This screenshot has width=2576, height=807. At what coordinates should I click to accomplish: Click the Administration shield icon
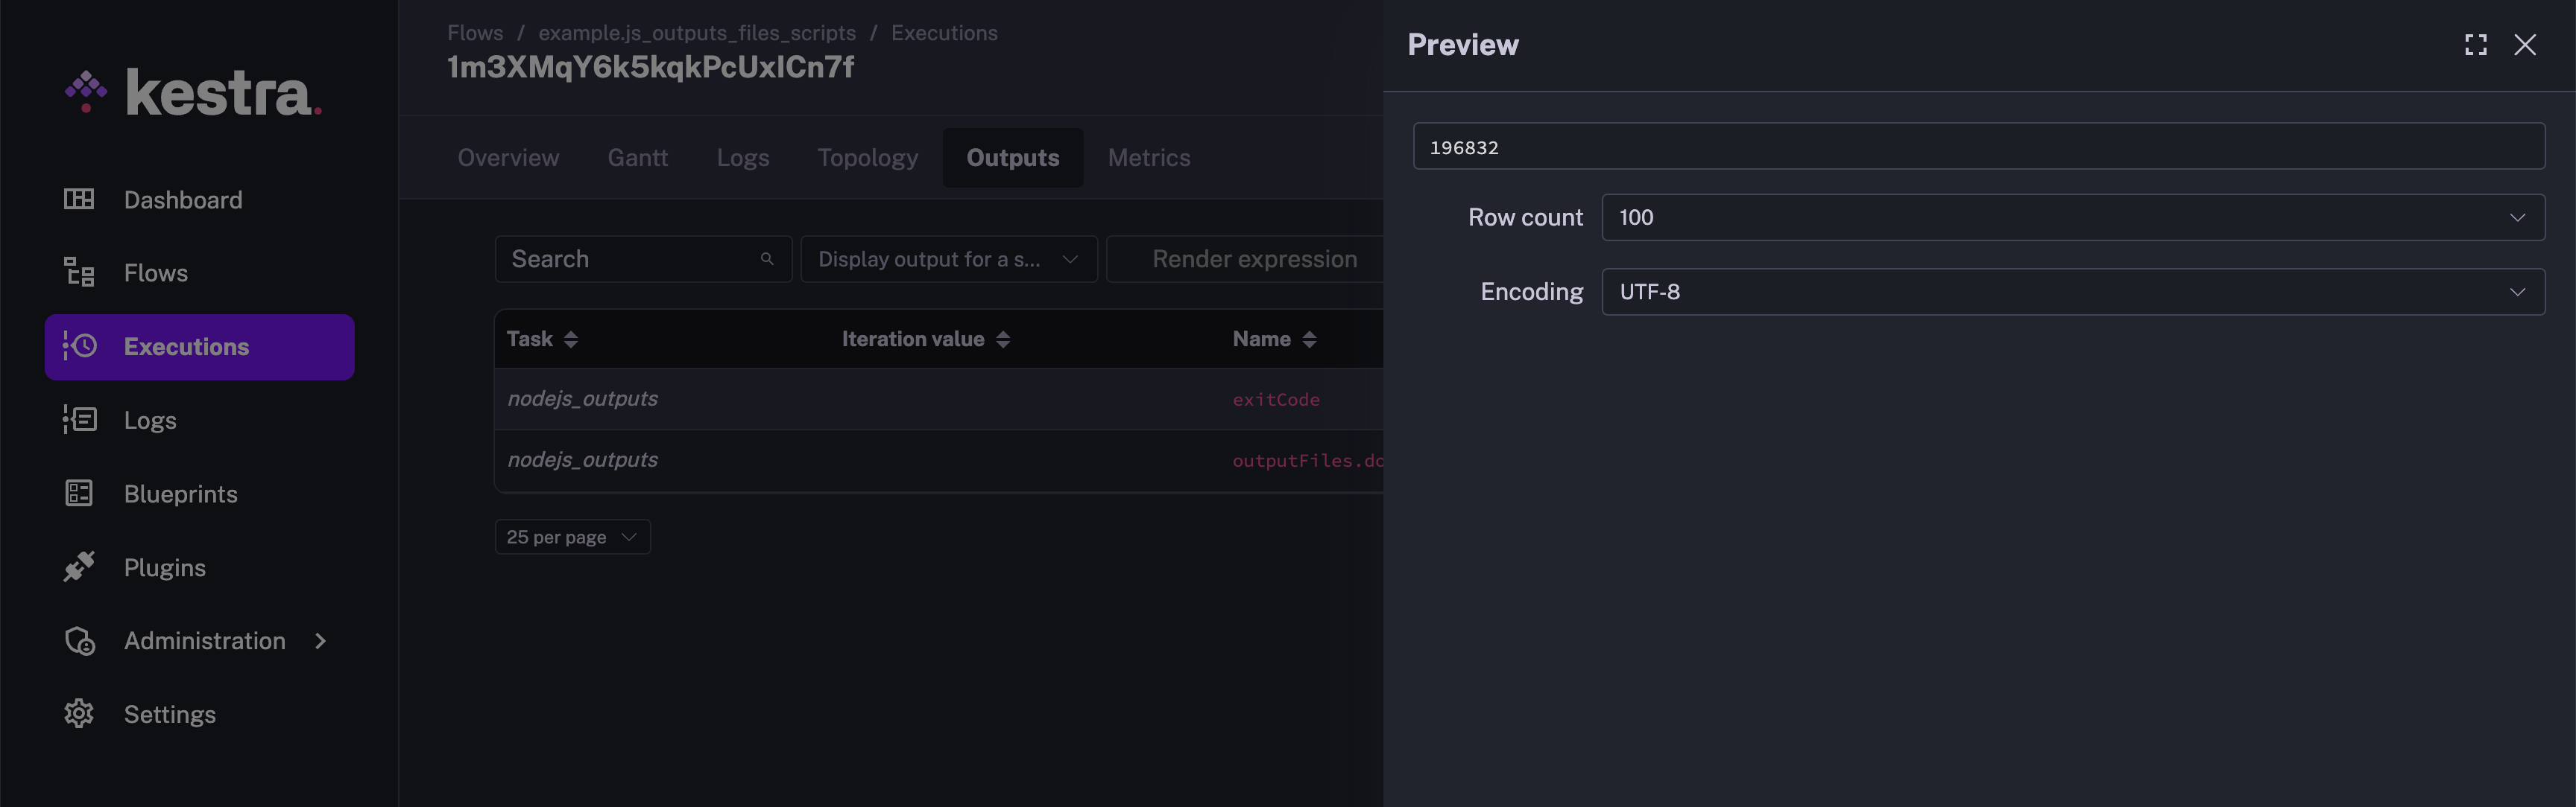tap(79, 640)
